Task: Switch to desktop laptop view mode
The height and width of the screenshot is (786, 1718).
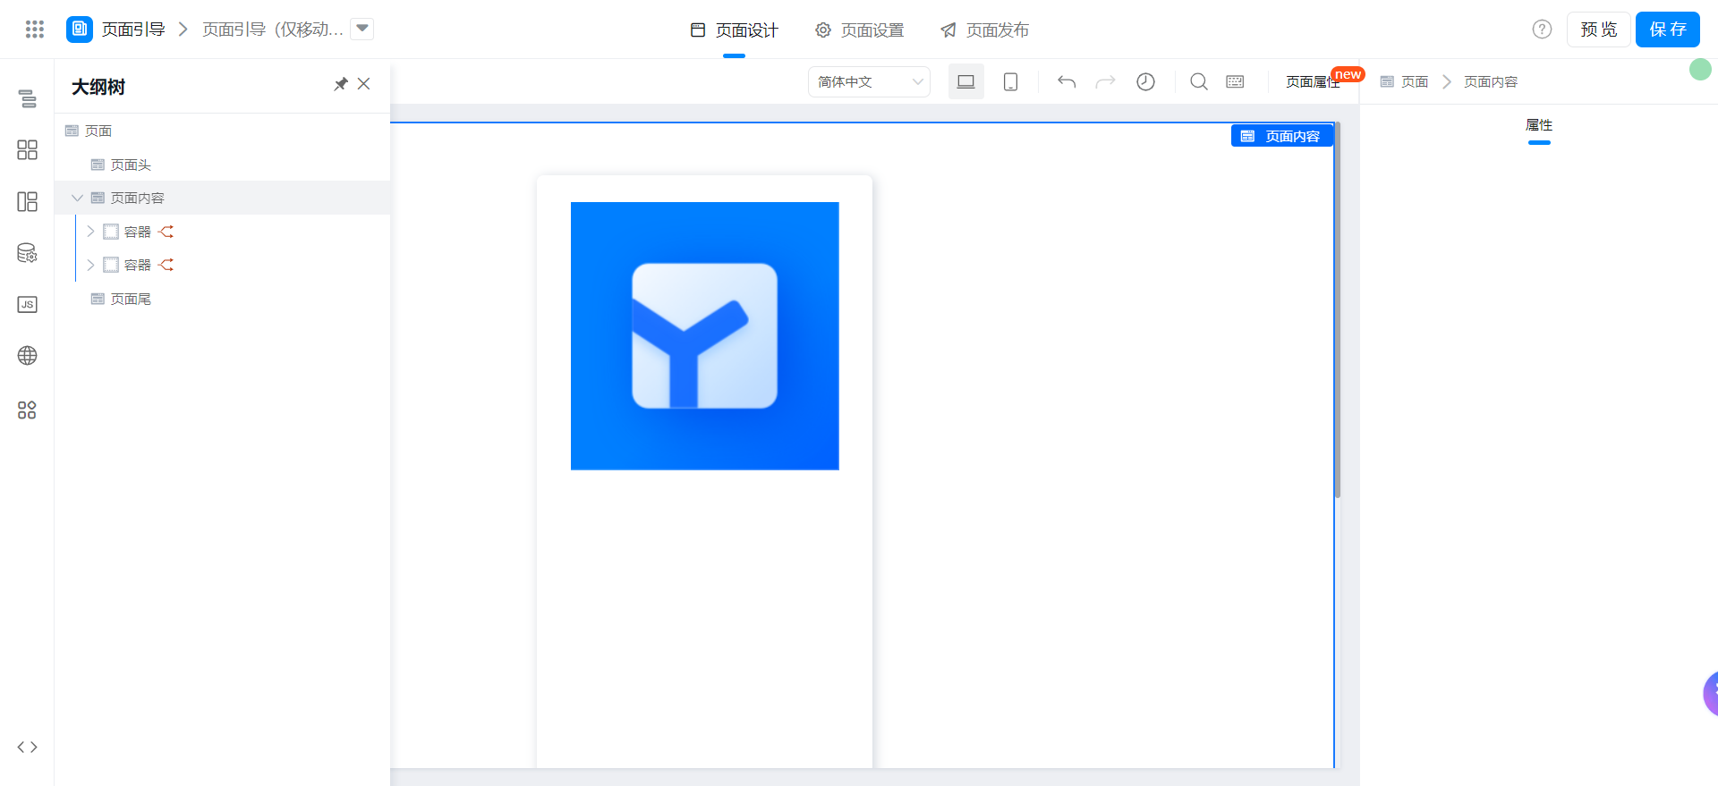Action: [966, 81]
